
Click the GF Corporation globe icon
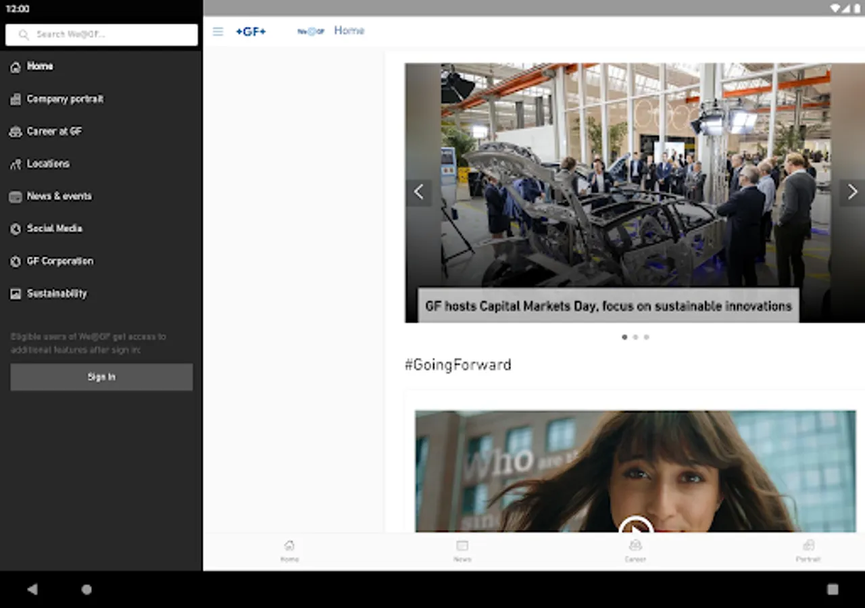[x=16, y=261]
